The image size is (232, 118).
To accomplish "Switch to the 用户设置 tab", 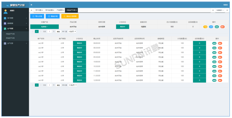I will coord(39,10).
